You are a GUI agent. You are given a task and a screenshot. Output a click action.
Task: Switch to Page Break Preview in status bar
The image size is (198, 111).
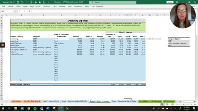[172, 105]
